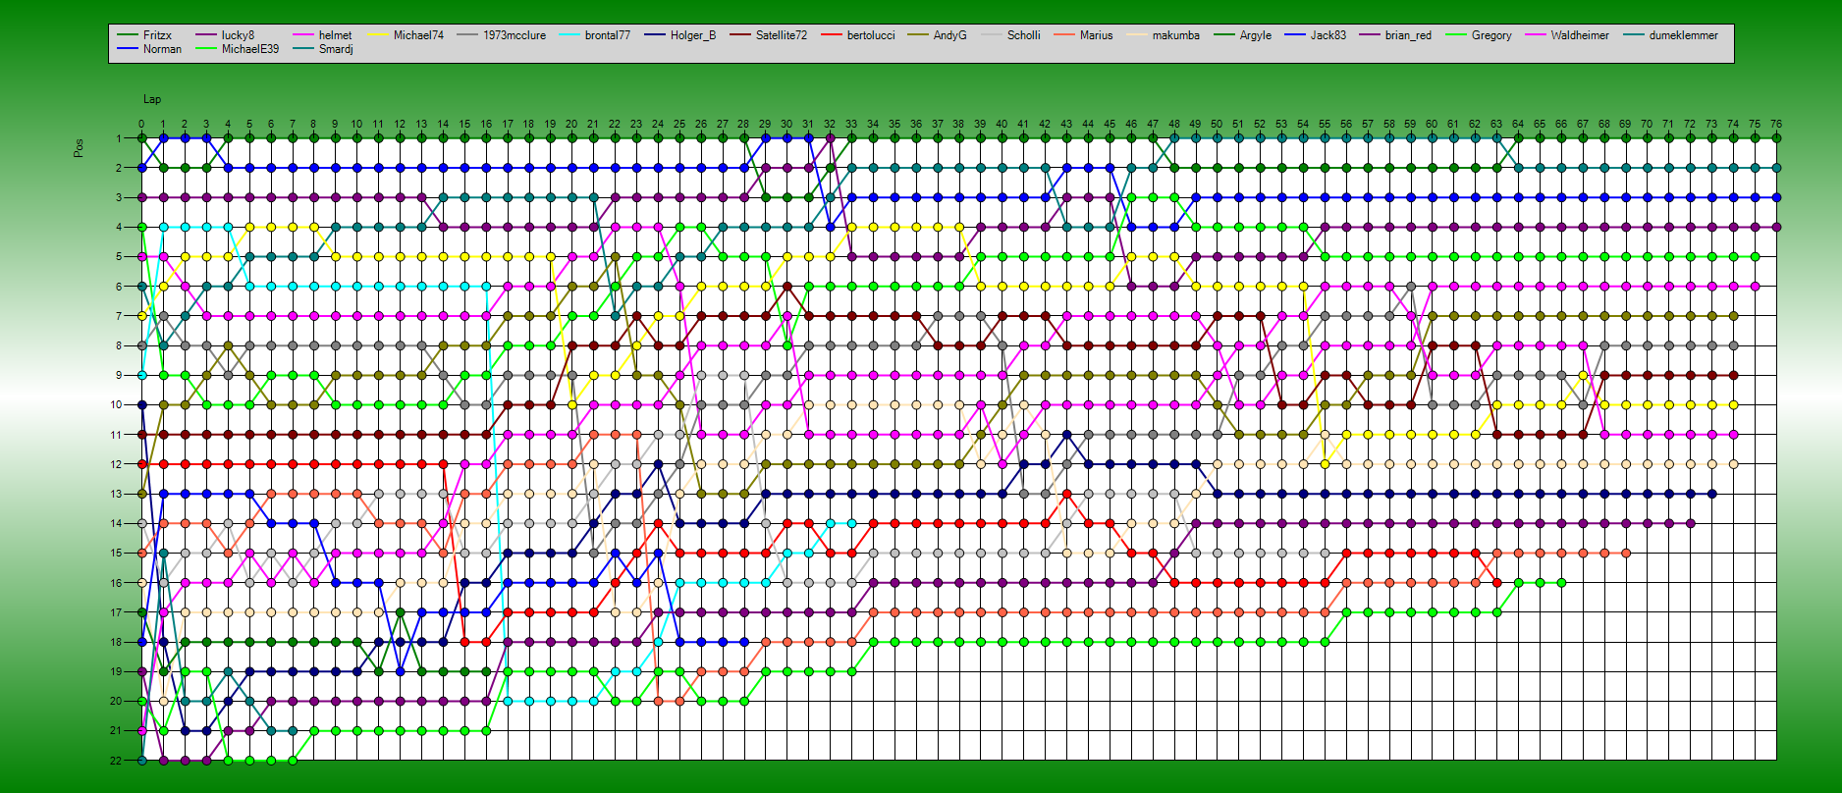
Task: Click lap number 60 on the axis
Action: tap(1432, 125)
